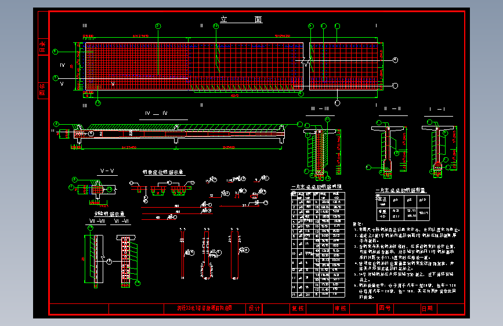The height and width of the screenshot is (326, 503).
Task: Click the 立面 elevation title
Action: 241,19
